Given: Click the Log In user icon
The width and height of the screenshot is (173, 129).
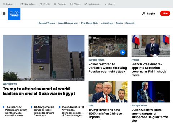Looking at the screenshot, I should 144,14.
